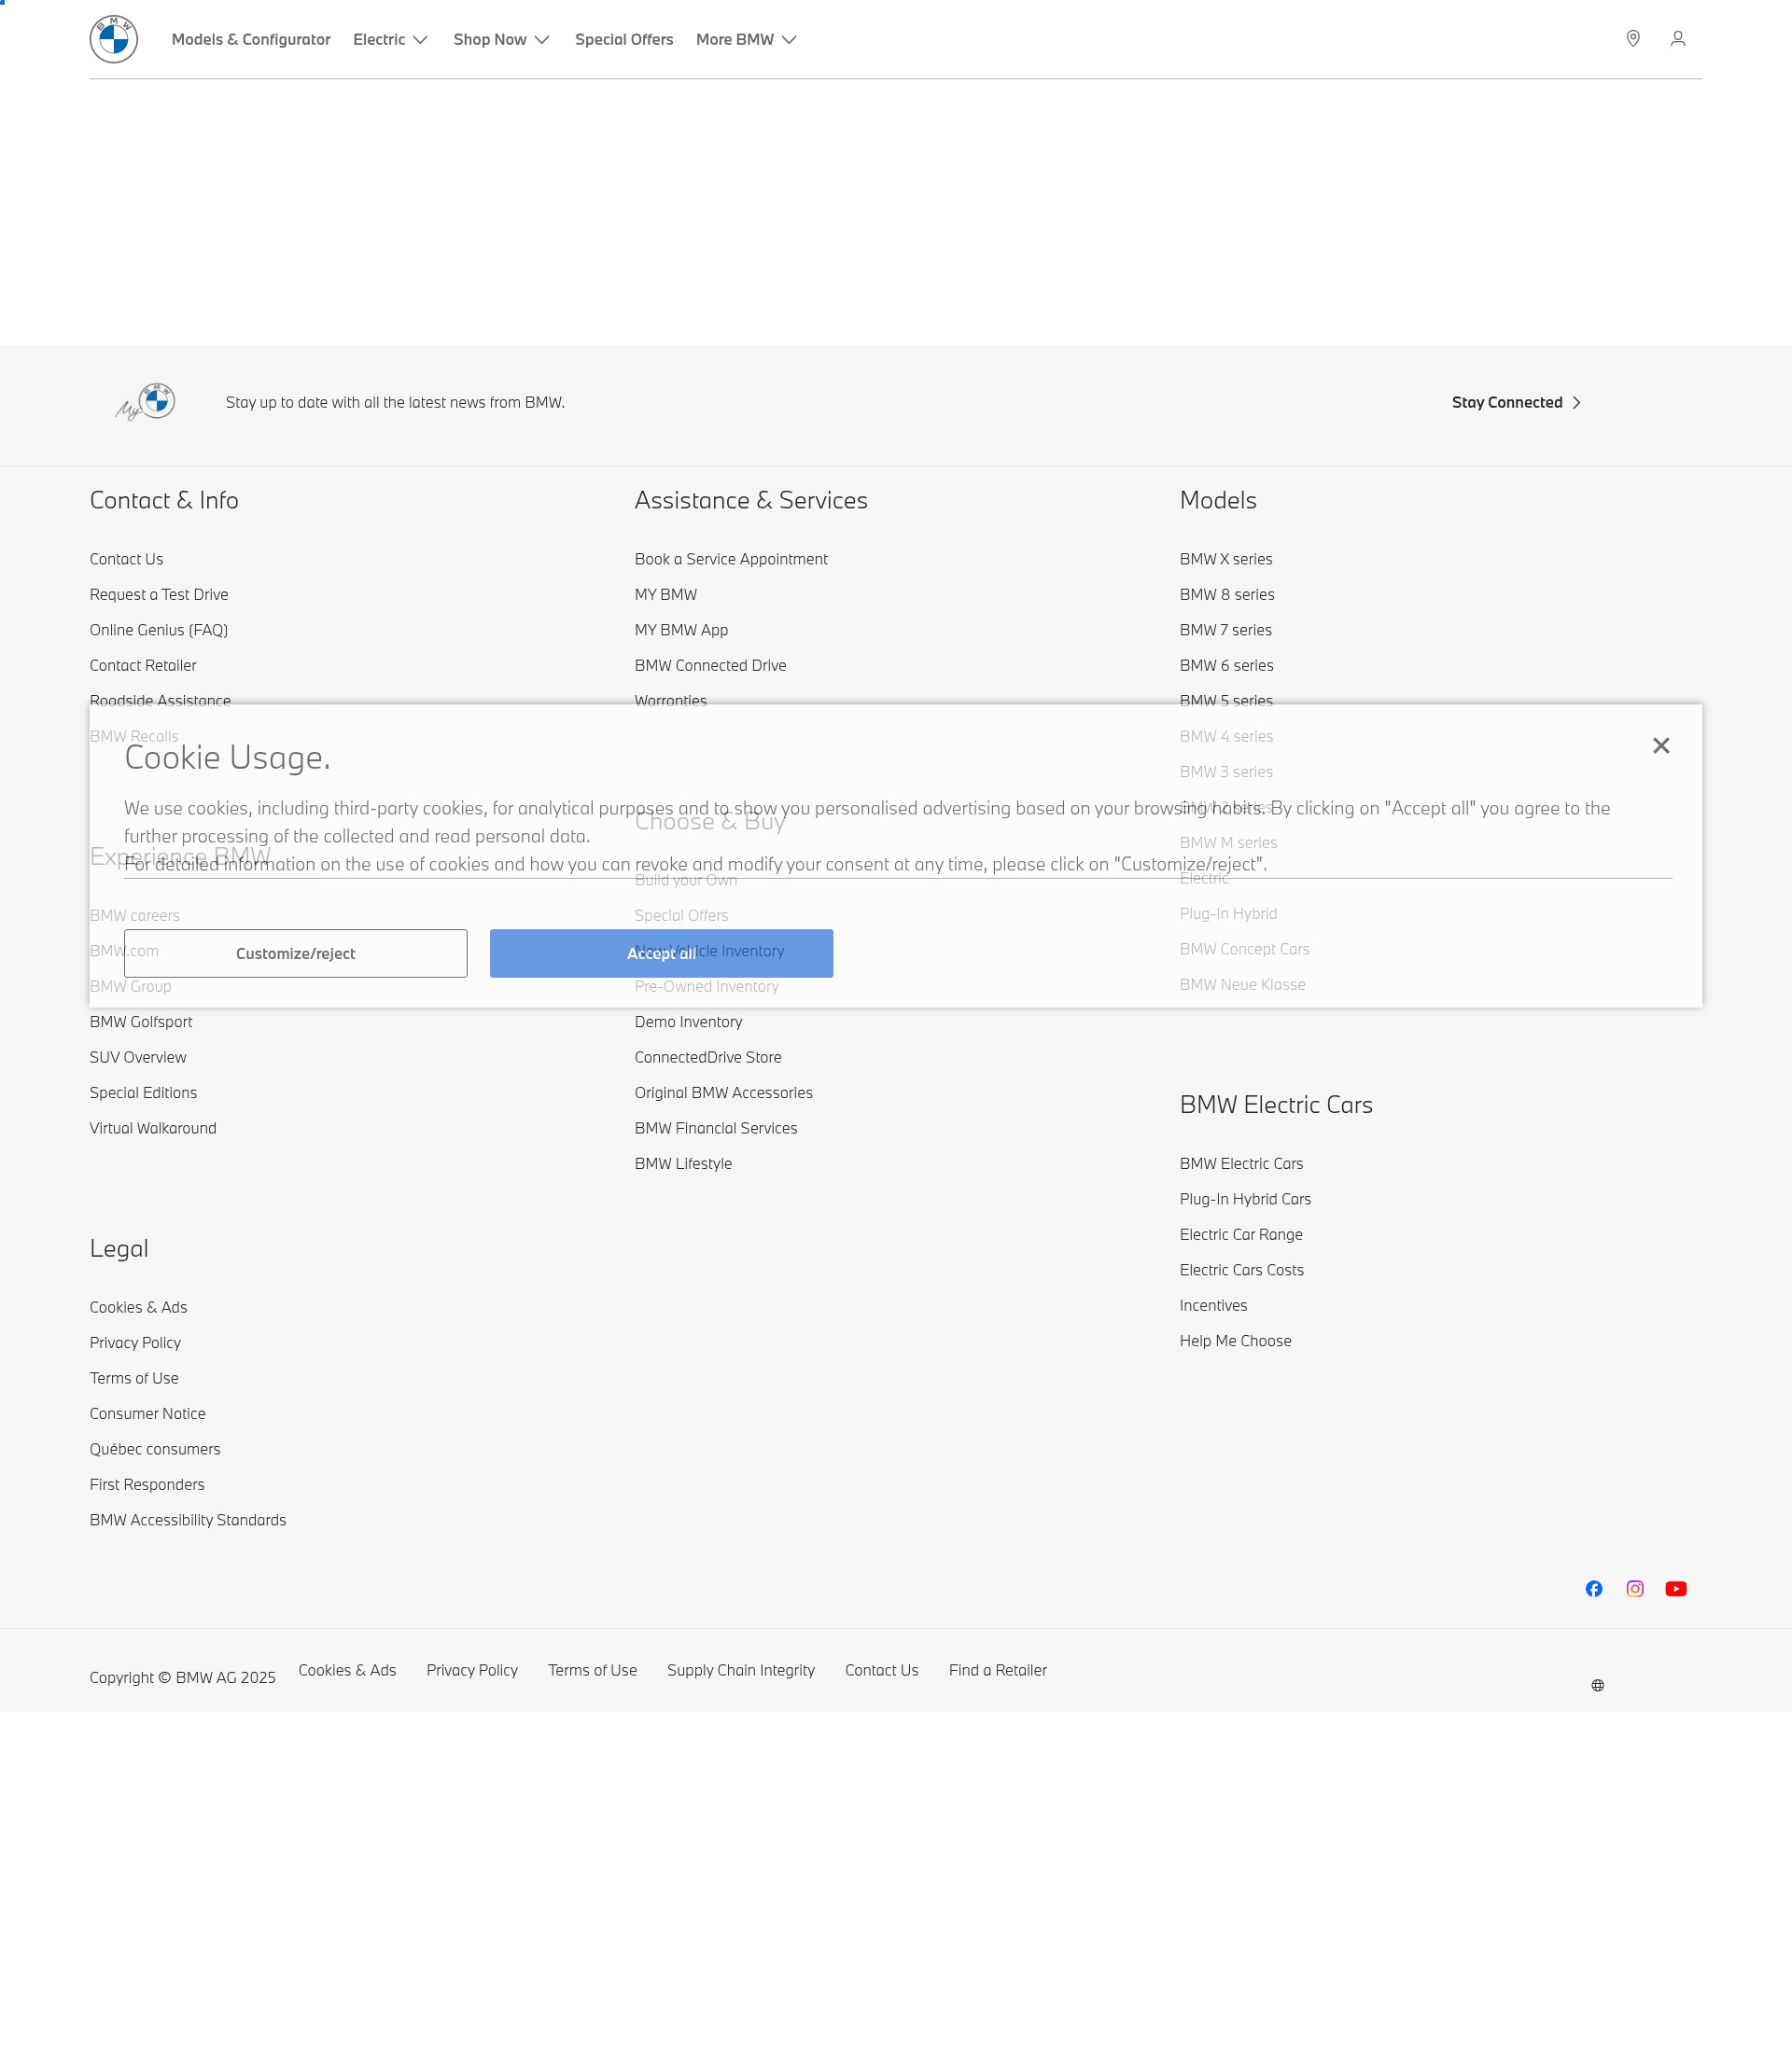Open Find a Retailer in footer

point(998,1670)
